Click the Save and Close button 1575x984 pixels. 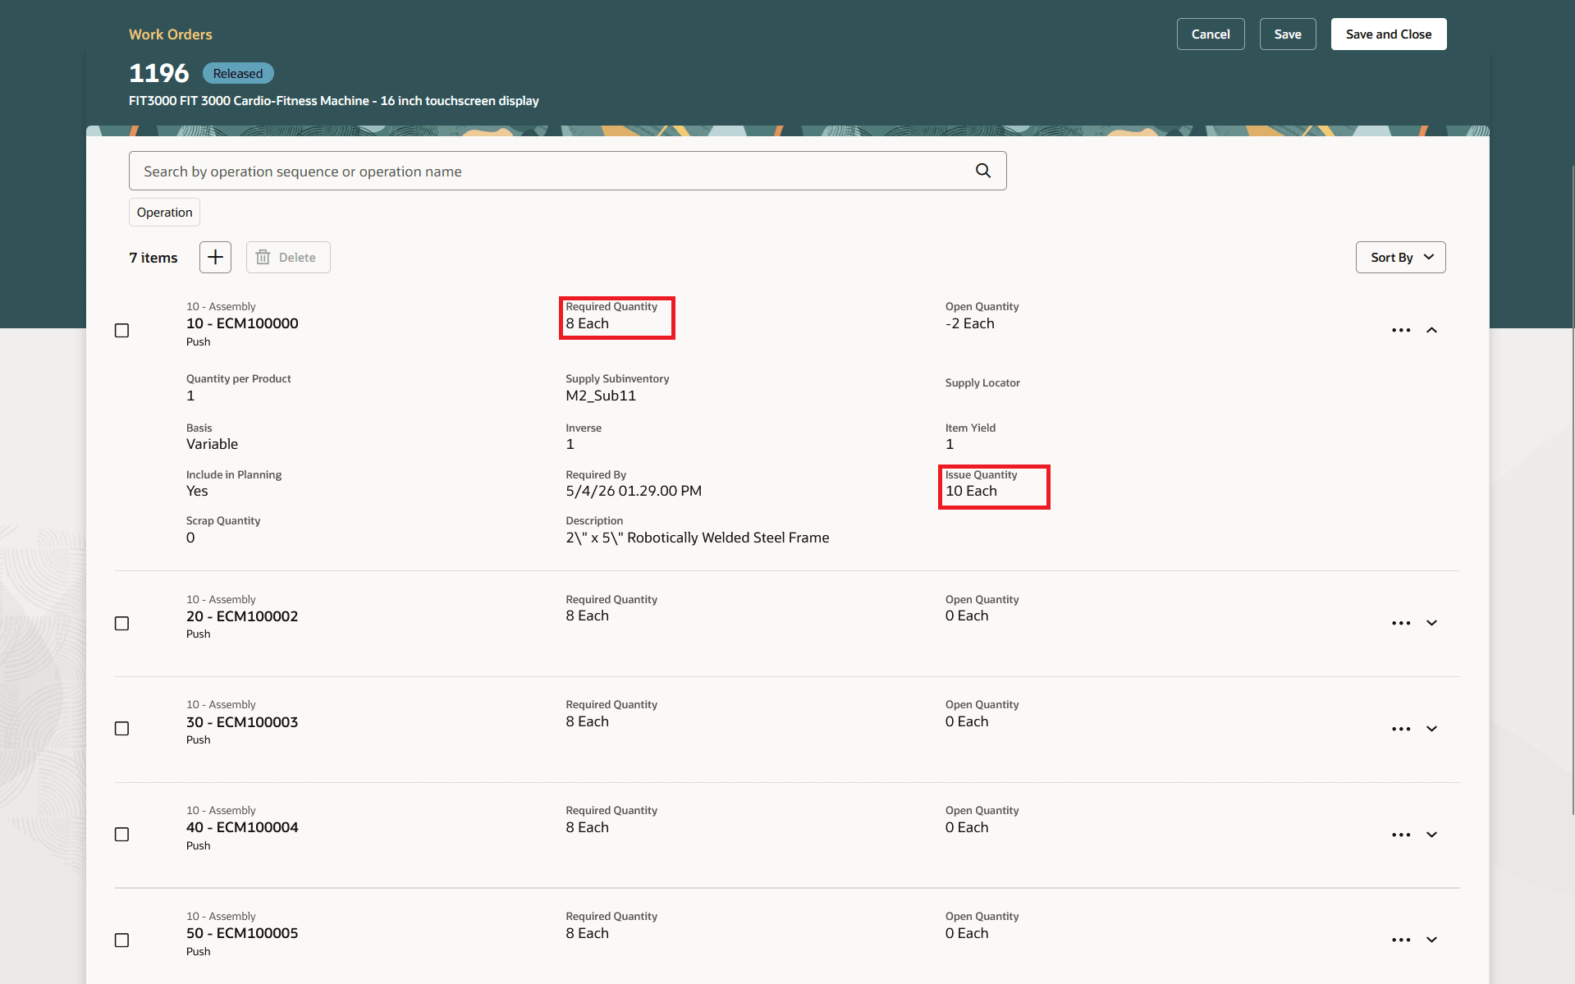click(x=1388, y=34)
